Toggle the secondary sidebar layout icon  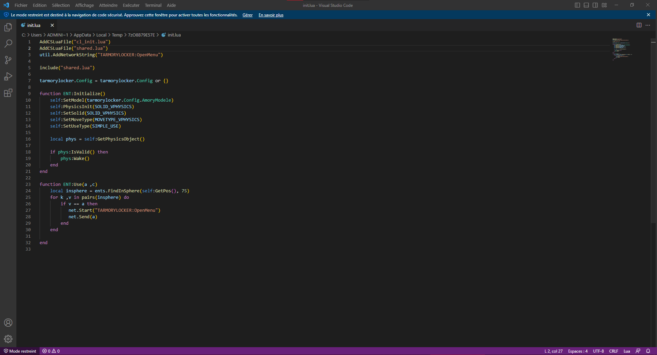pyautogui.click(x=595, y=5)
